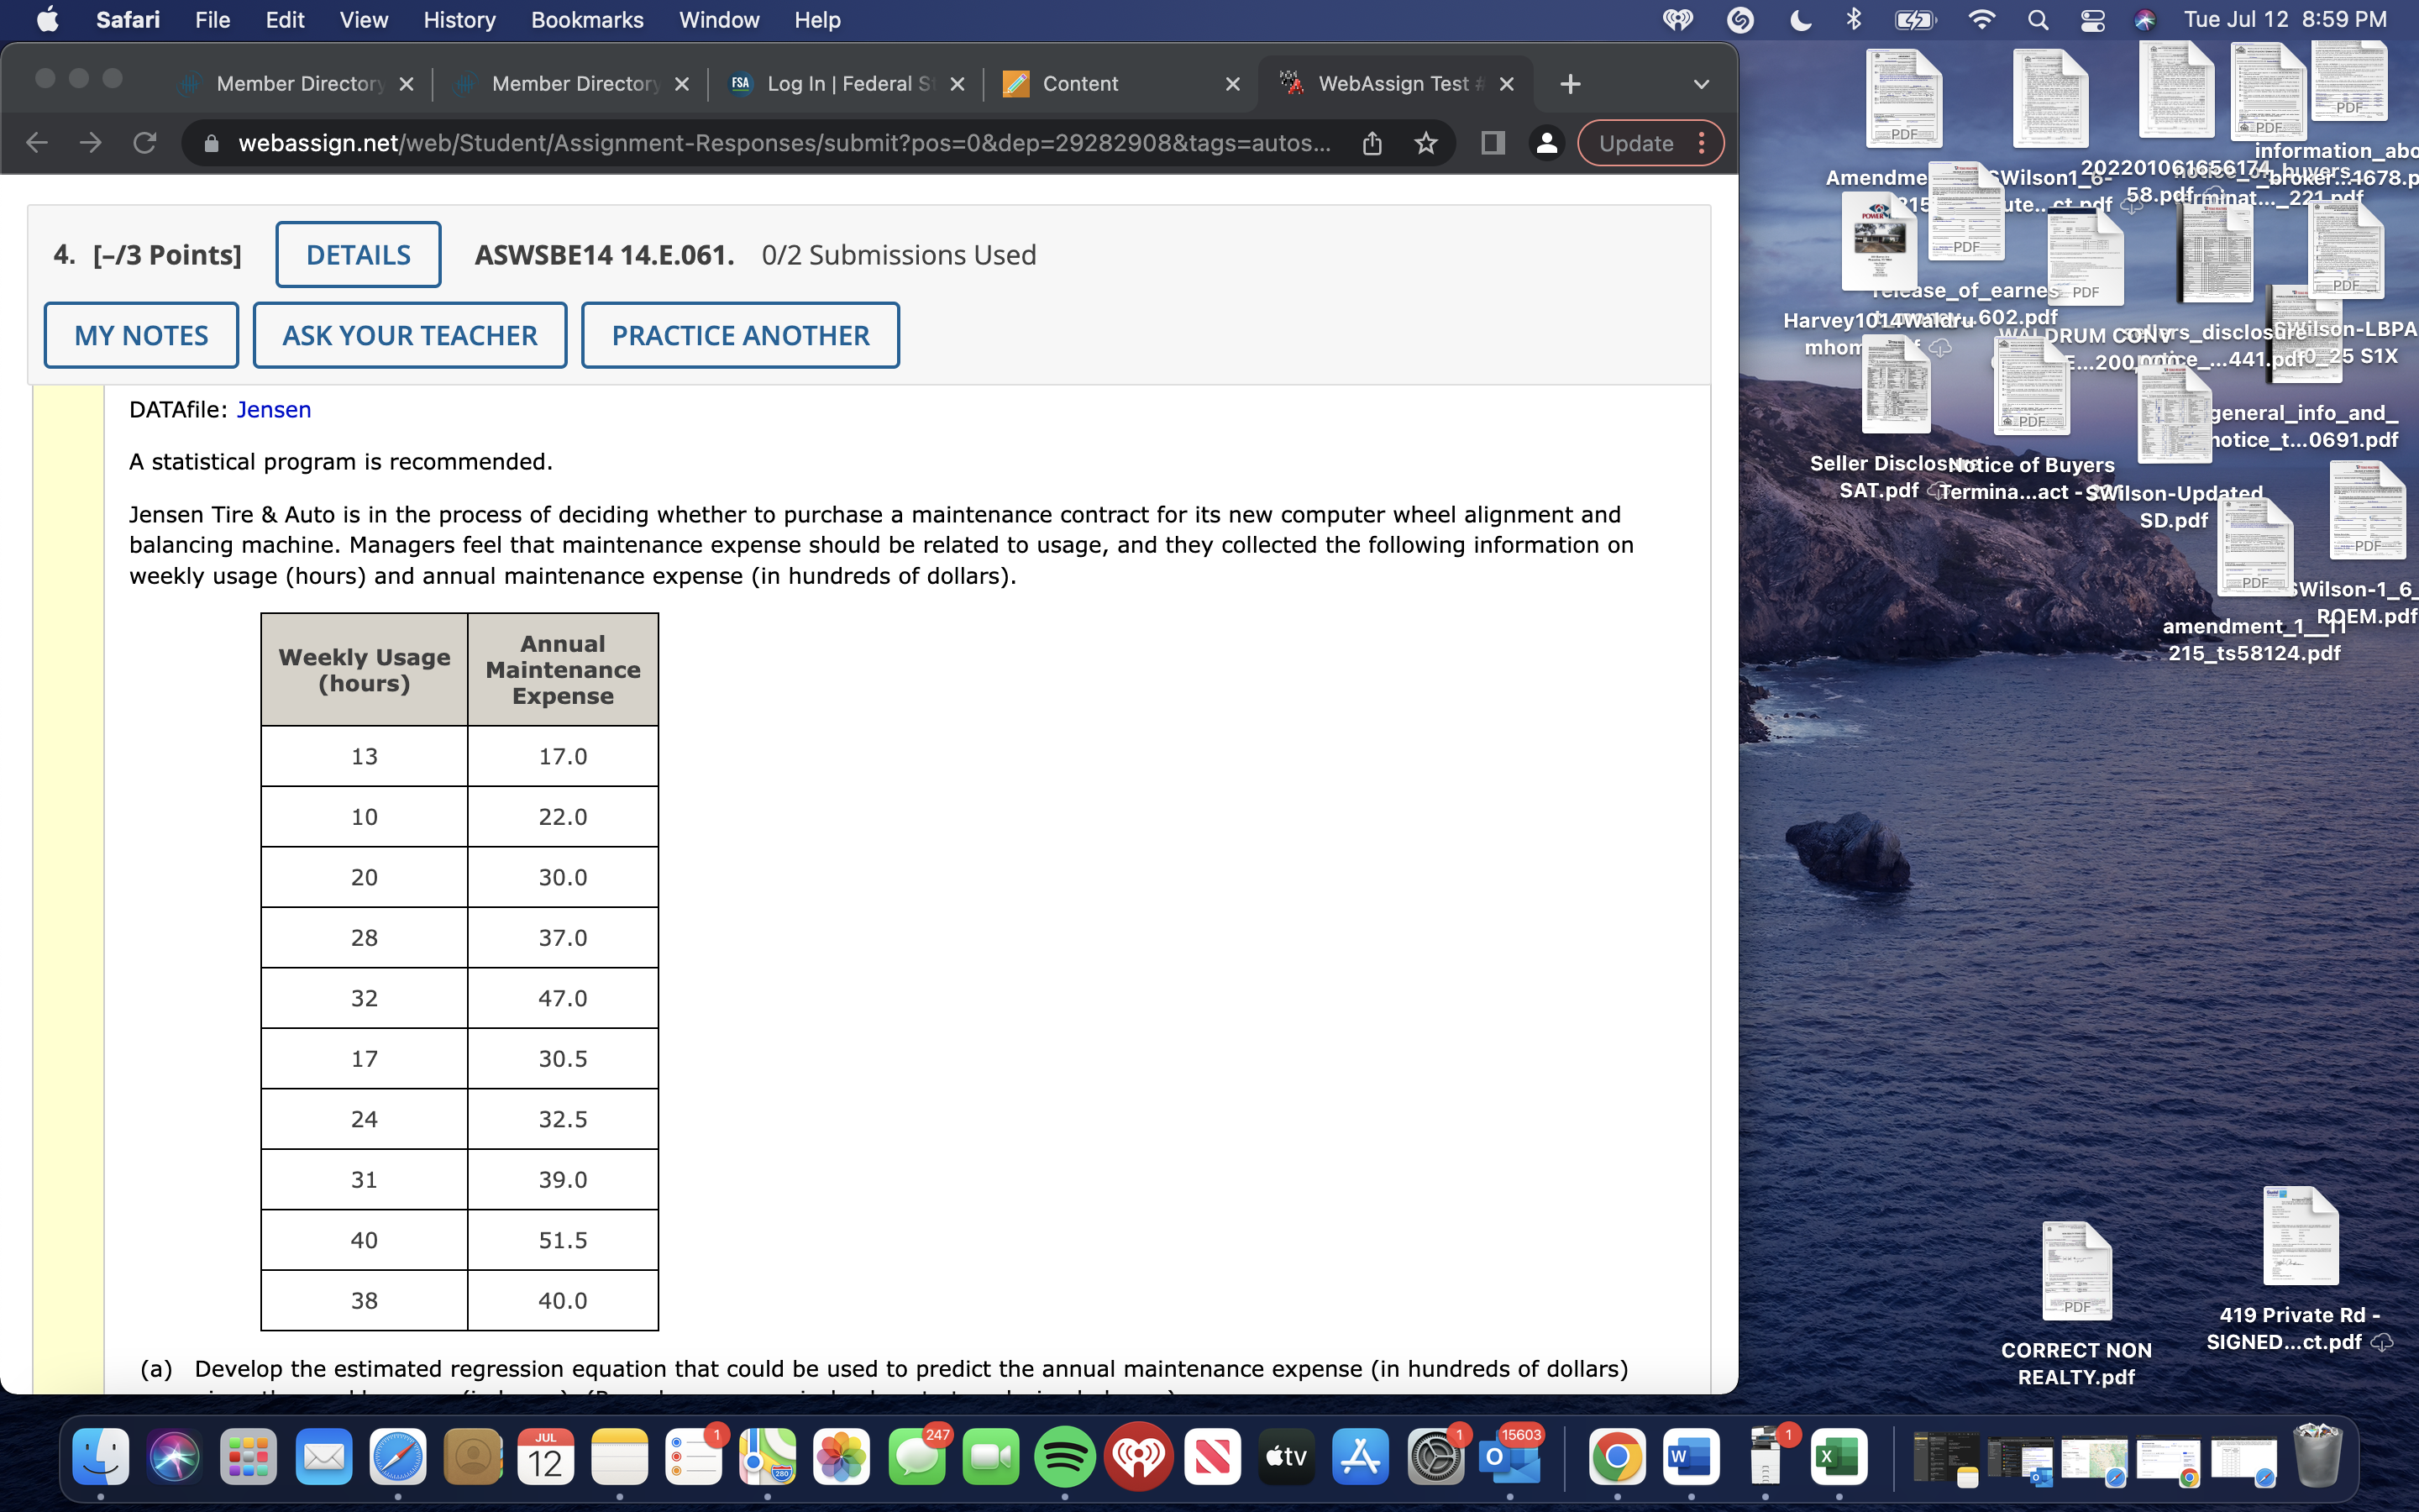
Task: Toggle the bookmark favorites star in address bar
Action: coord(1426,143)
